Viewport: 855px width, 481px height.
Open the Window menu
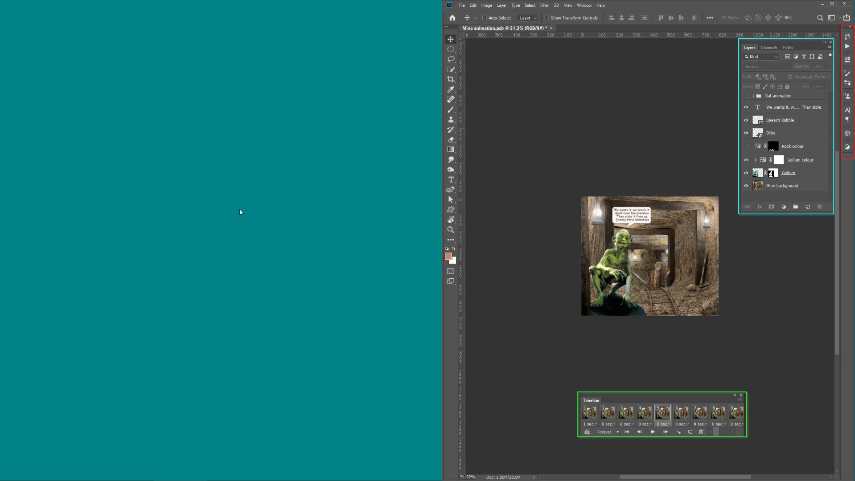[x=584, y=5]
